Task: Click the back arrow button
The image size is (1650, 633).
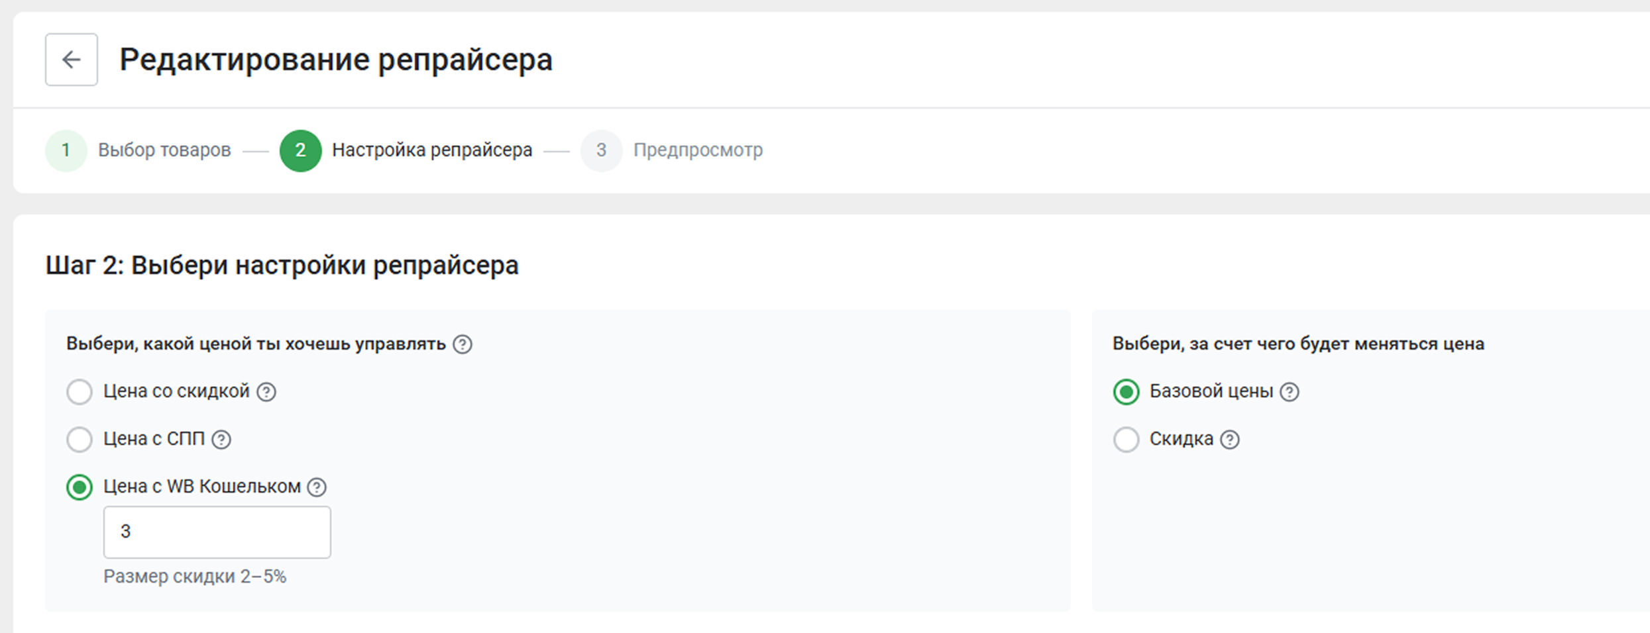Action: pos(72,60)
